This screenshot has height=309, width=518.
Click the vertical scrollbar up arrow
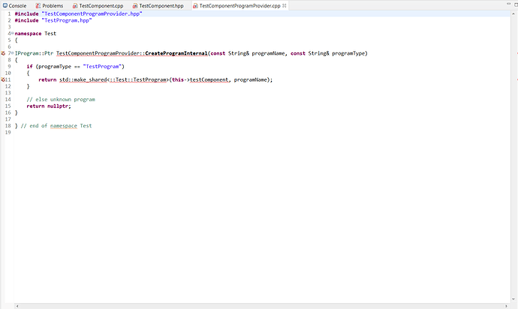(x=513, y=13)
